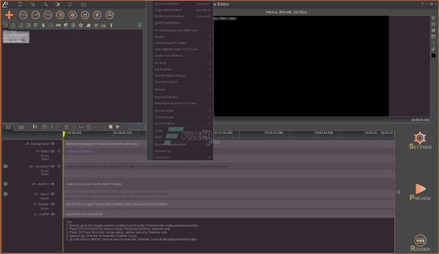This screenshot has width=439, height=254.
Task: Toggle the Overlay line eye visibility
Action: (53, 166)
